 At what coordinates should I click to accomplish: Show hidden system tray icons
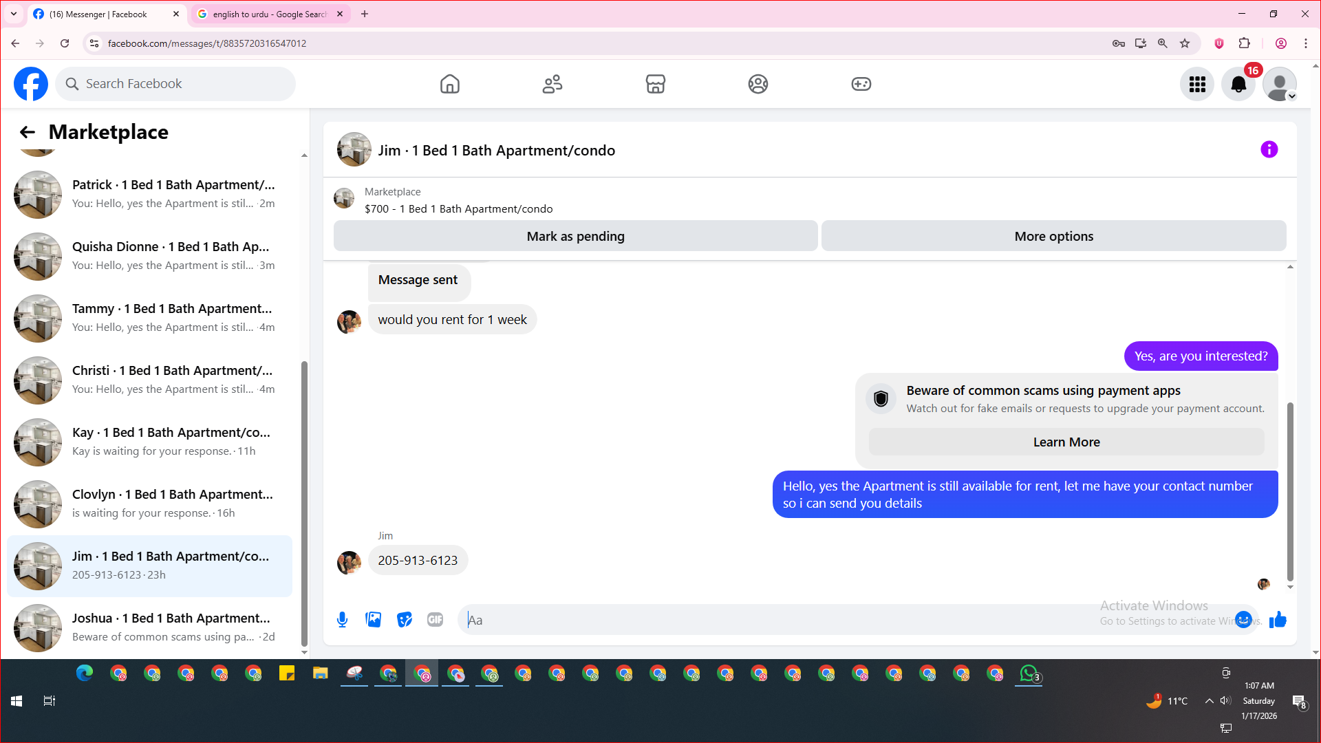[x=1209, y=701]
